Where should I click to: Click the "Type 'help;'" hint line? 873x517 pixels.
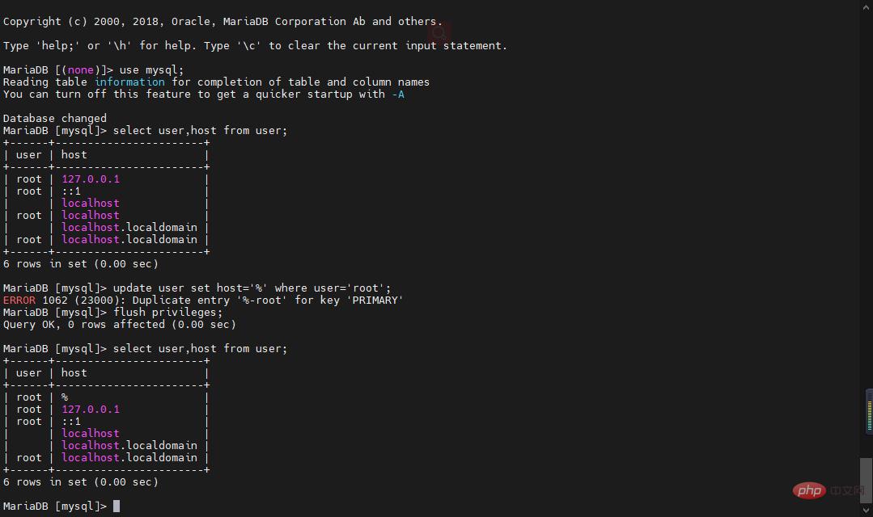pos(255,46)
